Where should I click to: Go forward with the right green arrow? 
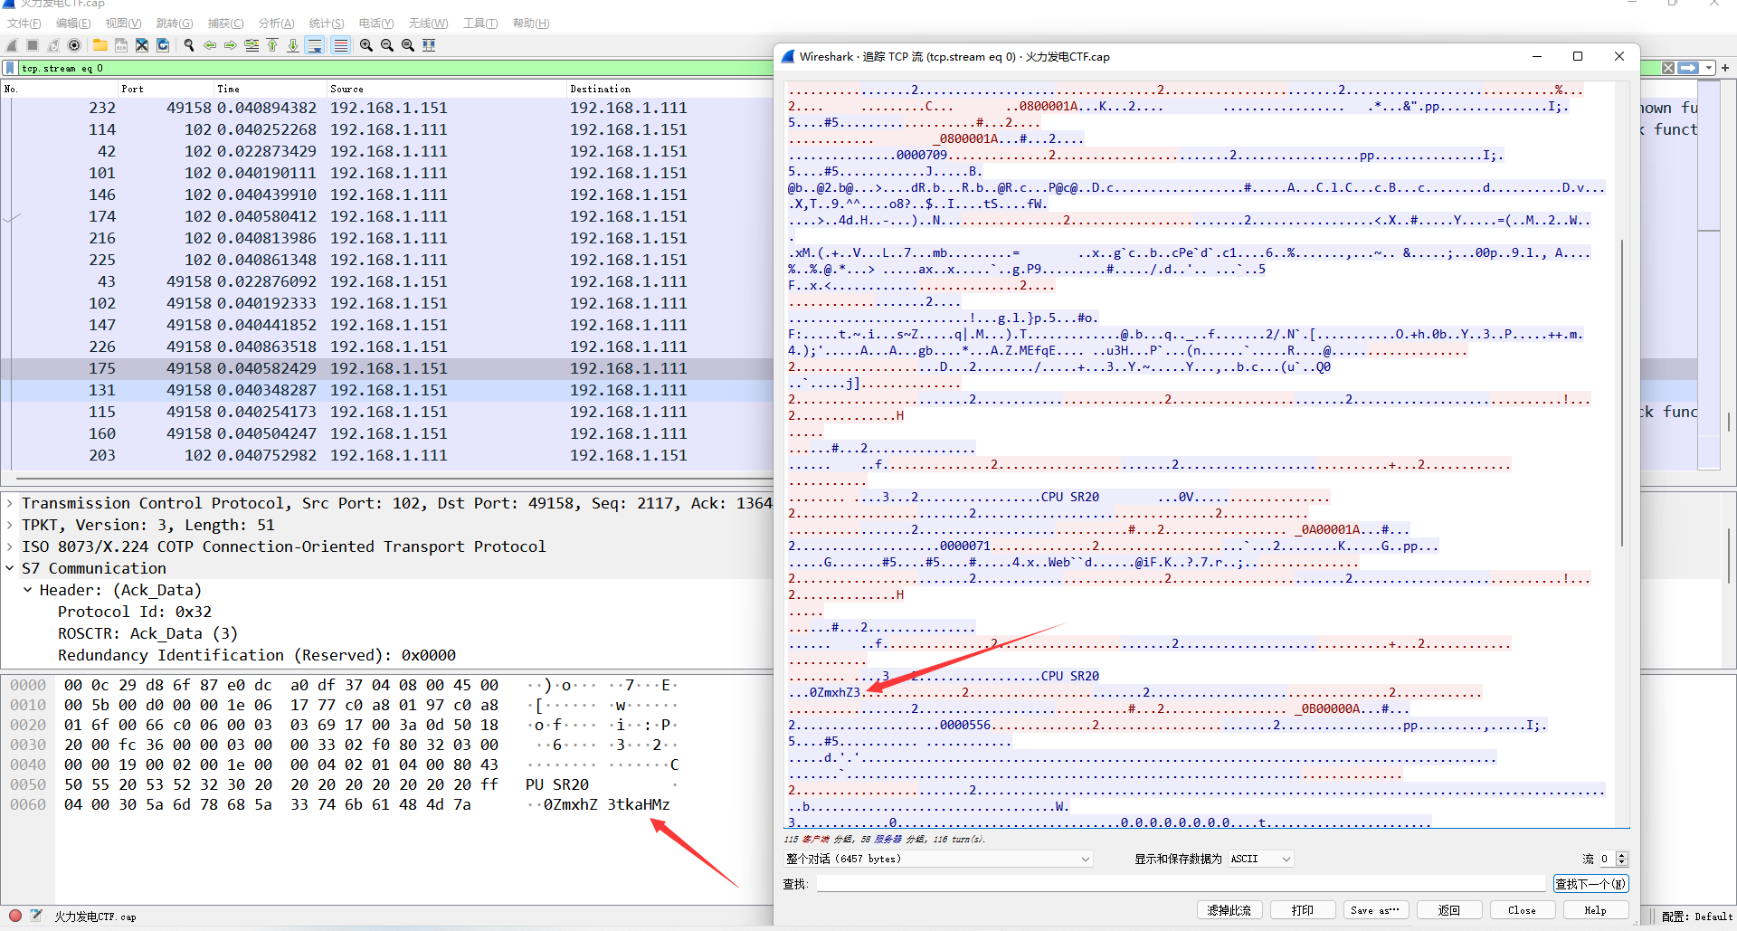pos(231,45)
